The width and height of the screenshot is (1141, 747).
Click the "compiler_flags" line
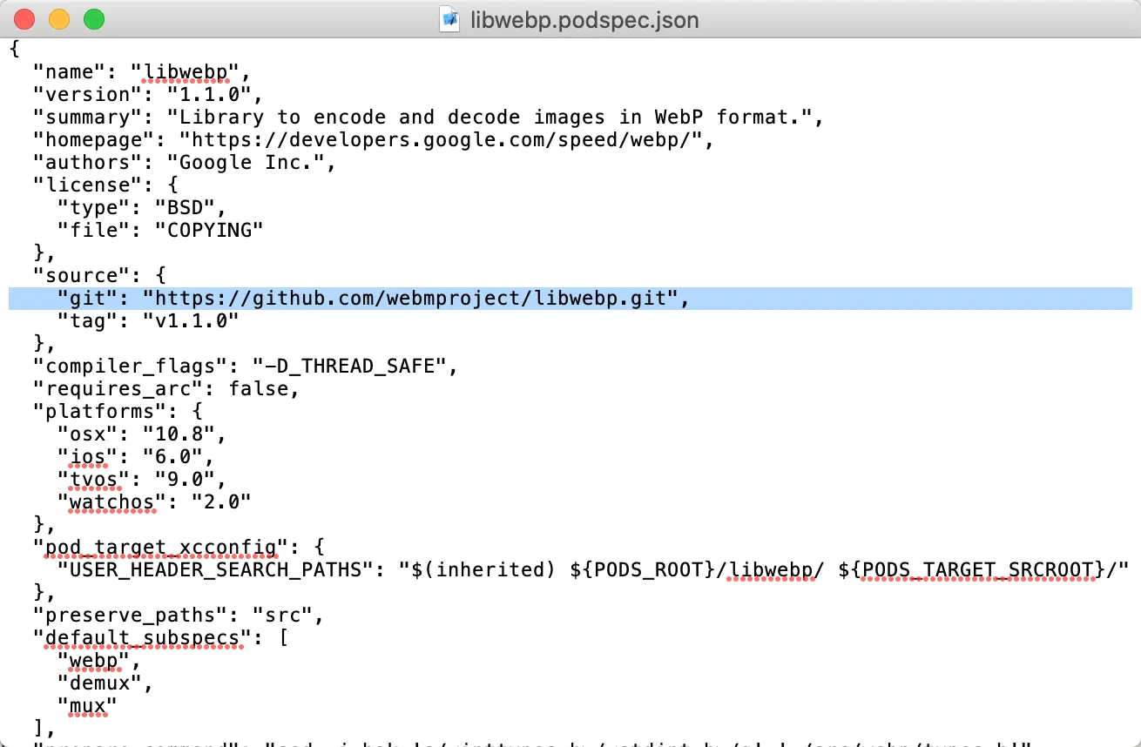click(x=246, y=366)
